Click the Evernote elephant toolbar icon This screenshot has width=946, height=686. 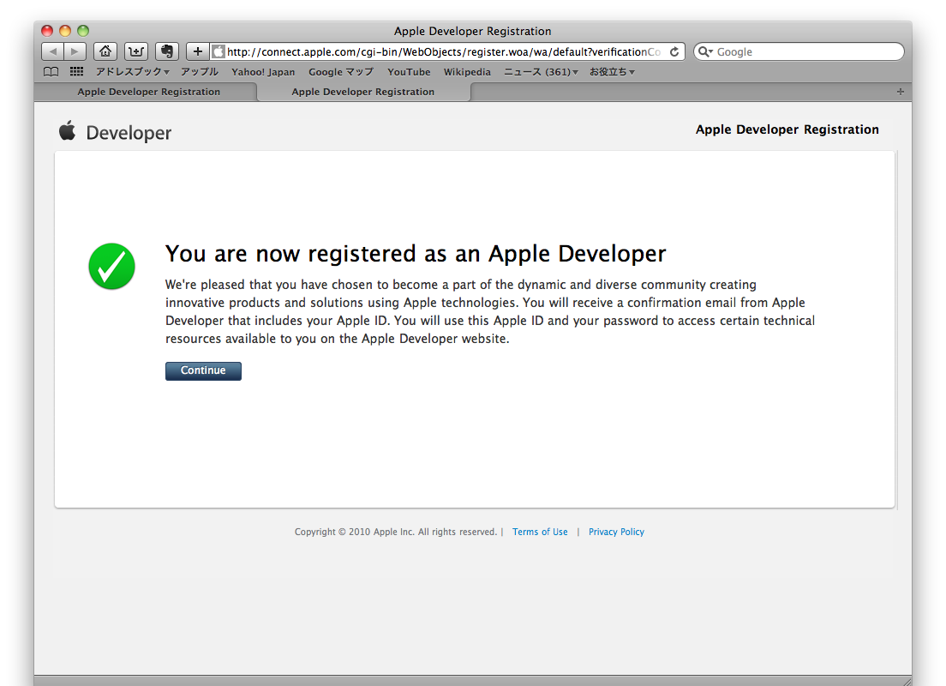pos(167,51)
